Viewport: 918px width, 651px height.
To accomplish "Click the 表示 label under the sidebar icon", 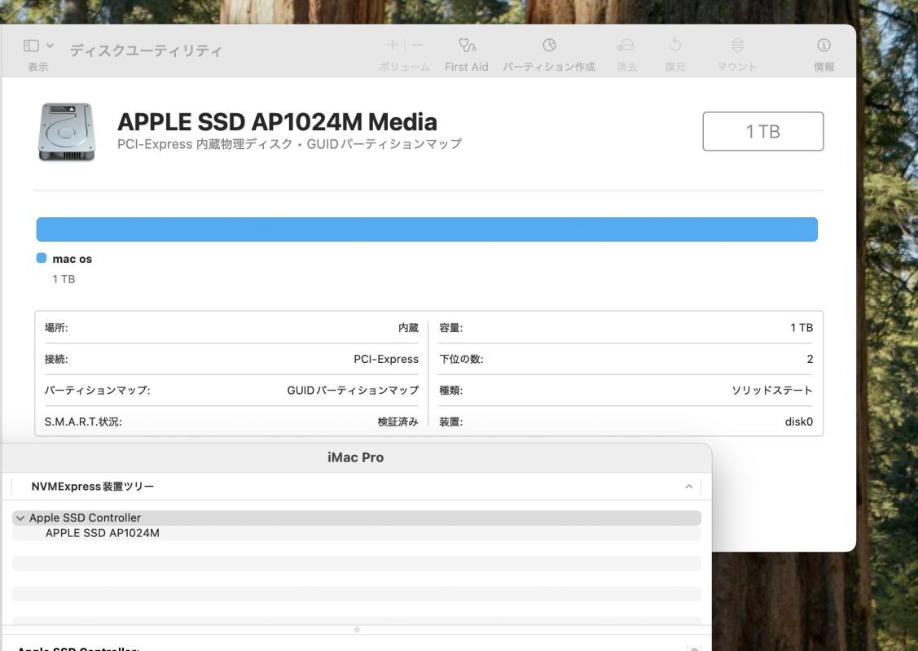I will pyautogui.click(x=38, y=67).
